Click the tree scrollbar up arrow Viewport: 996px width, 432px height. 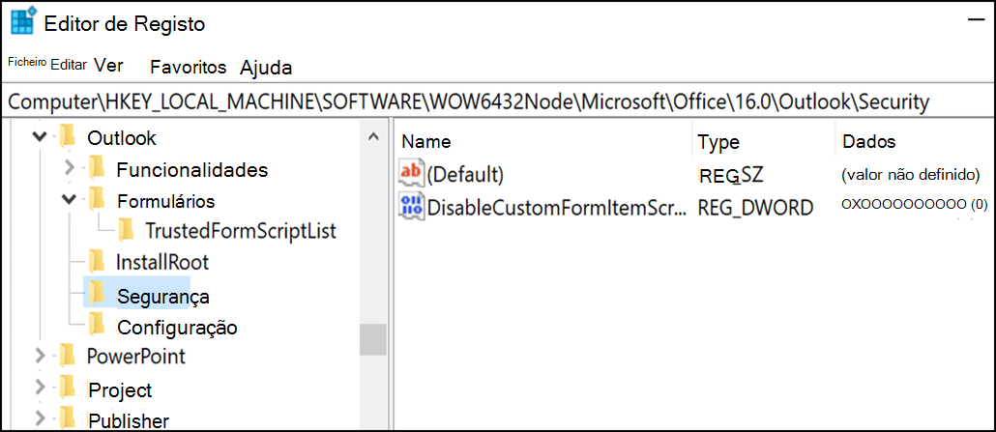(x=373, y=136)
